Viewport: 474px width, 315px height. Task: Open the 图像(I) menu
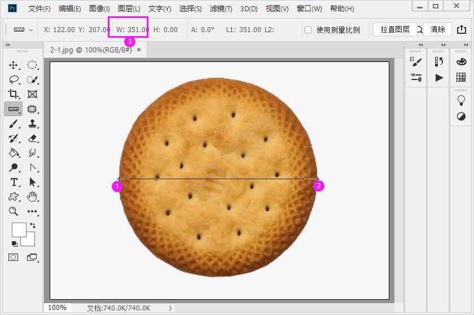coord(99,9)
